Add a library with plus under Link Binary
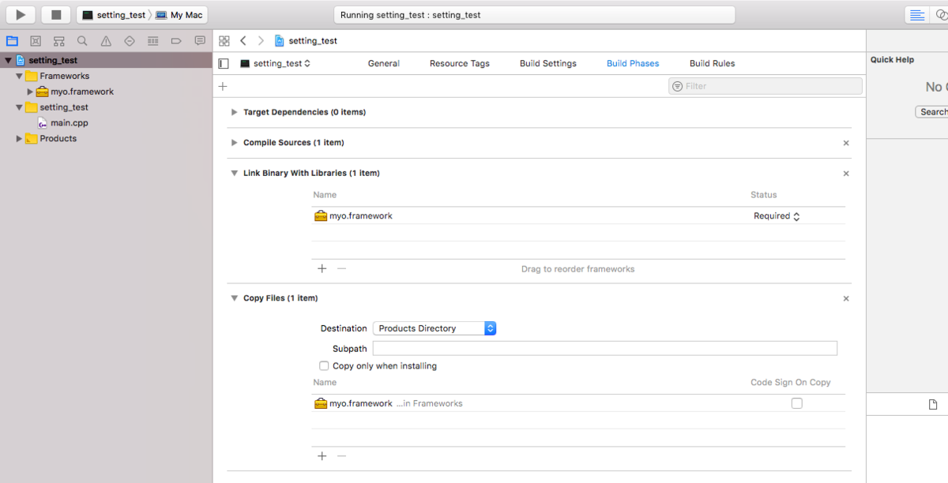 pyautogui.click(x=322, y=268)
